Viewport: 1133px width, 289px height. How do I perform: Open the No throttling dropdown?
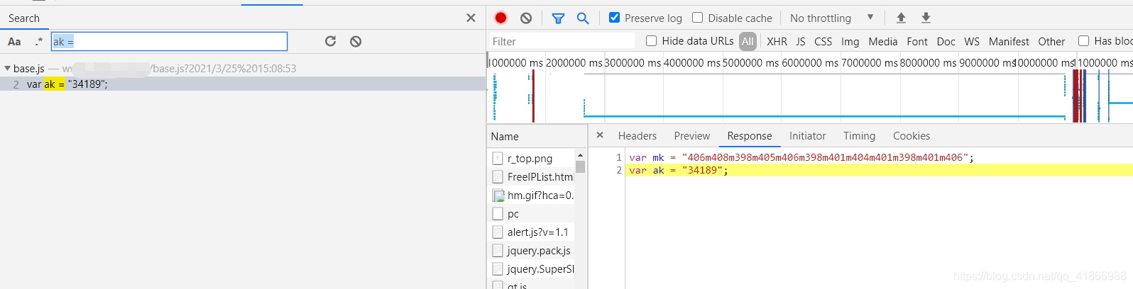[x=832, y=18]
